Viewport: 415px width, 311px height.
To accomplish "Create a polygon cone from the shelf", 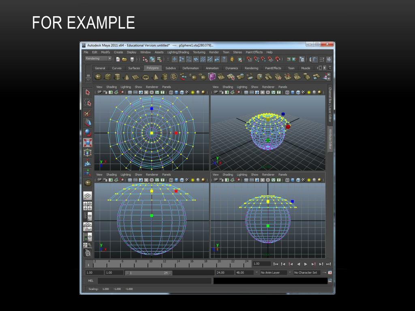I will (126, 77).
